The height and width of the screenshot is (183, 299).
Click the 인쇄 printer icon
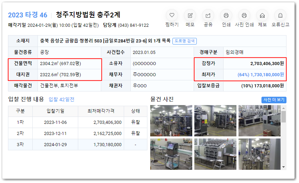[x=226, y=15]
